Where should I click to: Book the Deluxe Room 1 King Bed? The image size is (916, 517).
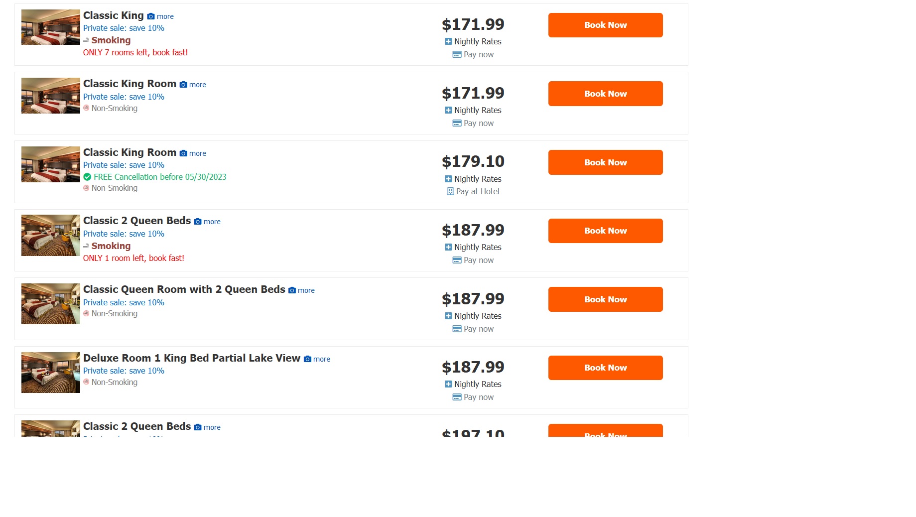click(x=605, y=368)
